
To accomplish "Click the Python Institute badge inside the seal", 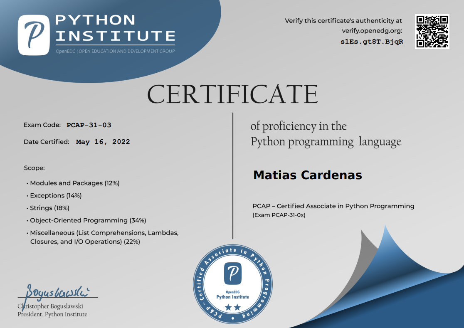I will [232, 273].
